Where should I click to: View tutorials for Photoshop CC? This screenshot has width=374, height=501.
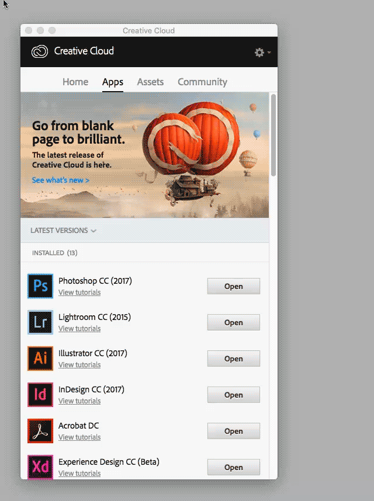coord(79,293)
